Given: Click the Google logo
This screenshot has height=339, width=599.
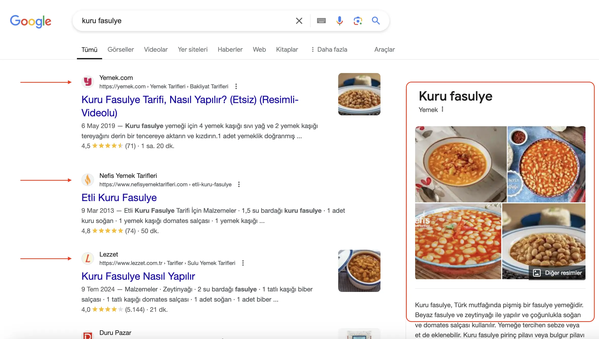Looking at the screenshot, I should [31, 21].
